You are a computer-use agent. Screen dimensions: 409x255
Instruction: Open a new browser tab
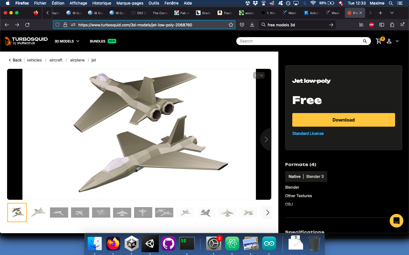tap(380, 13)
